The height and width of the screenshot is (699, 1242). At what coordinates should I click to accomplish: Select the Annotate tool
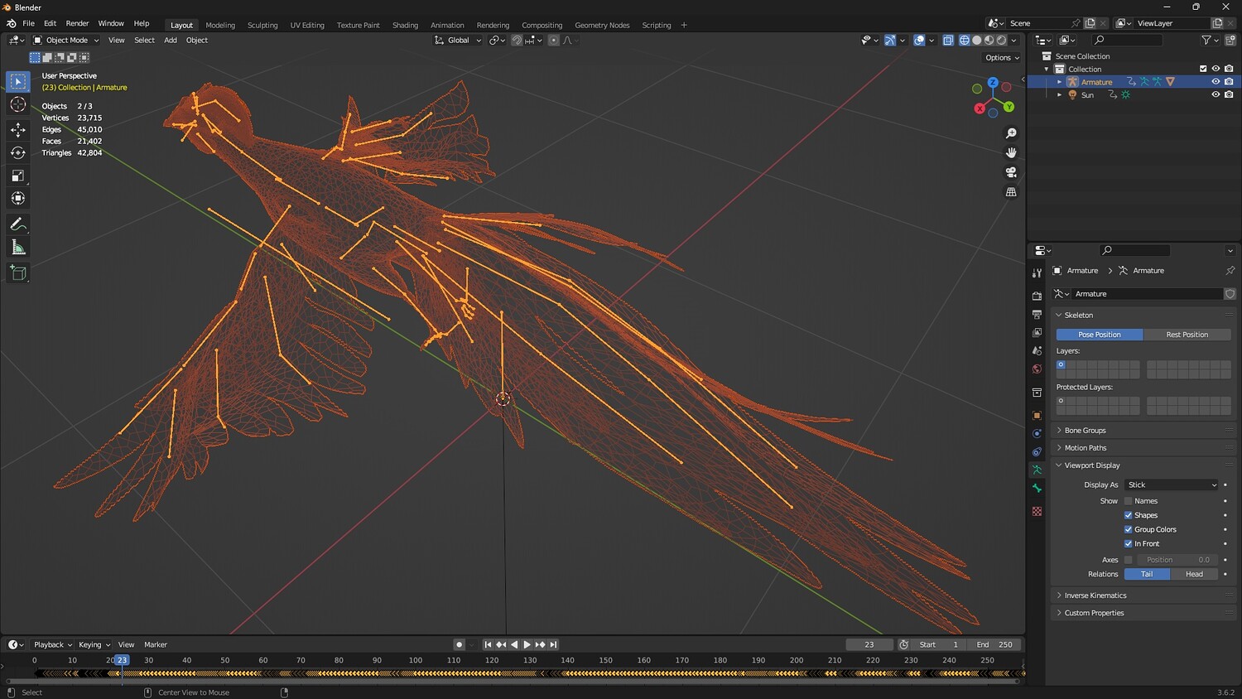click(x=17, y=224)
